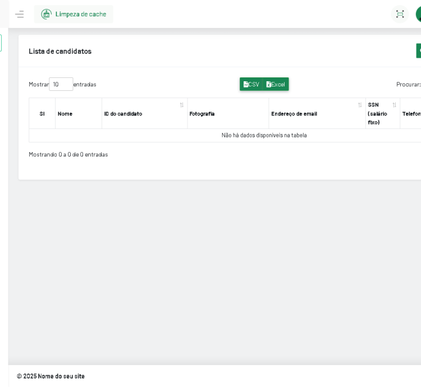Click the green button beside Lista de candidatos

click(x=418, y=50)
